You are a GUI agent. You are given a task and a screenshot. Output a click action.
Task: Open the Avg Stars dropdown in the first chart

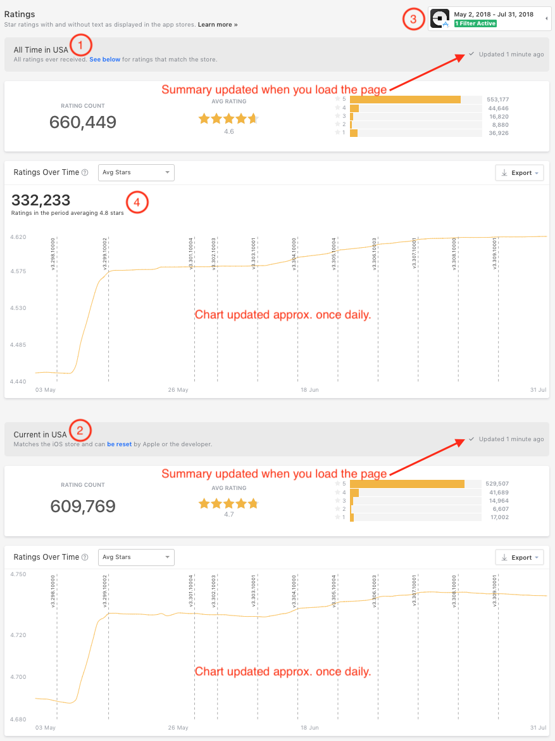pos(135,172)
